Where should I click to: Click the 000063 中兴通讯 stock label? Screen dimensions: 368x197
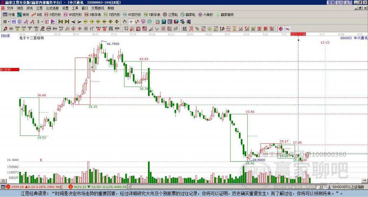[354, 38]
